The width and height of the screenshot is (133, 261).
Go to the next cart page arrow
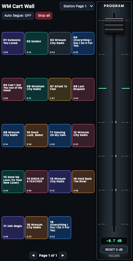63,255
